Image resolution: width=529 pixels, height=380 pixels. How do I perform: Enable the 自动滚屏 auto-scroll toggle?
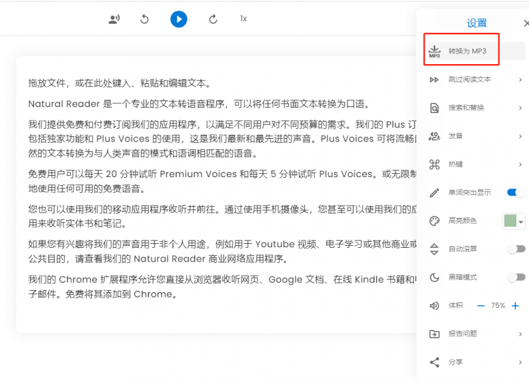[516, 249]
